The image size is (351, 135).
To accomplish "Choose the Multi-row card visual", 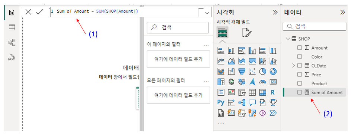I will point(221,92).
